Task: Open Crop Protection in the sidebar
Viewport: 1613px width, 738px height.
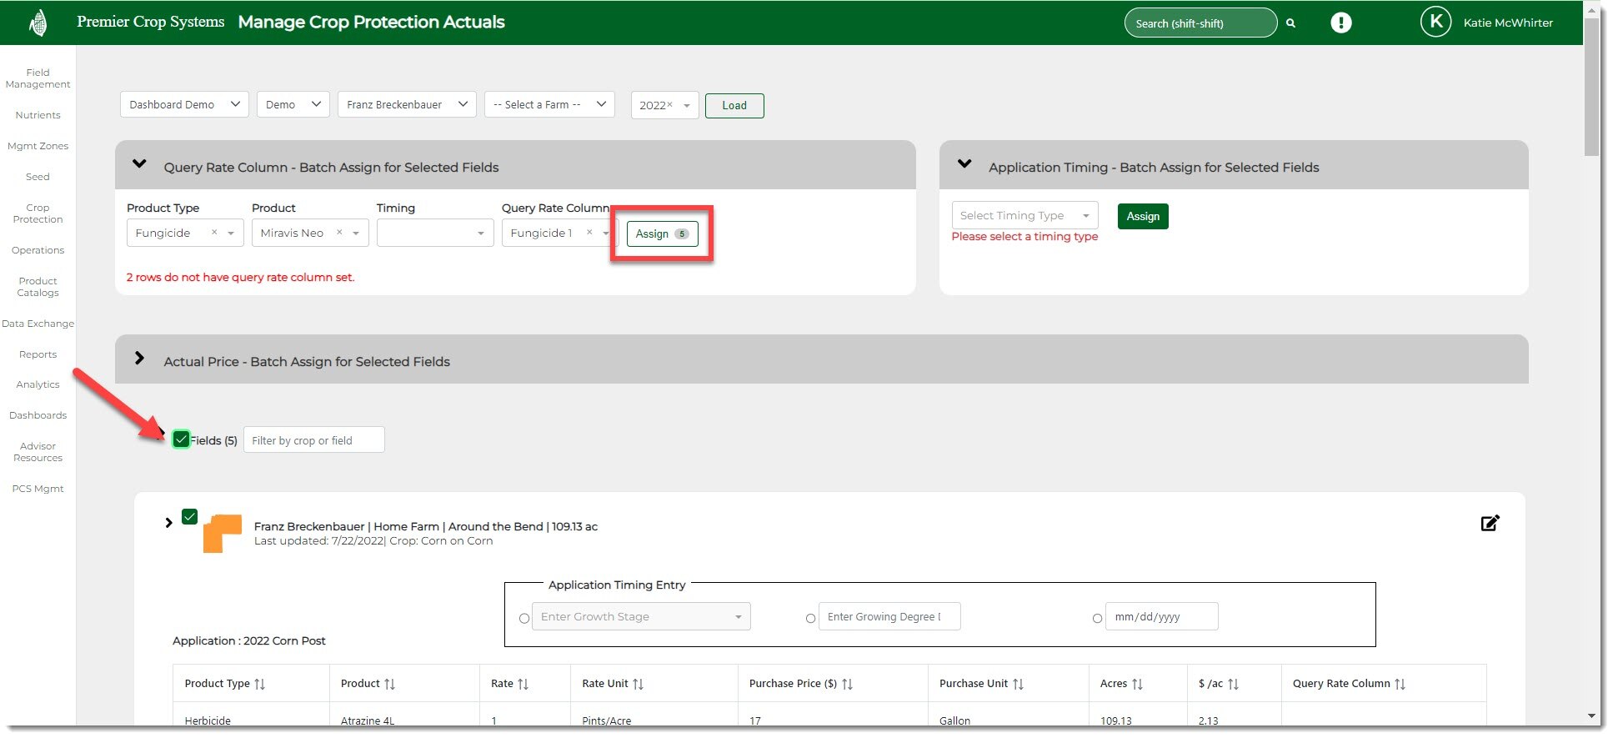Action: pos(38,213)
